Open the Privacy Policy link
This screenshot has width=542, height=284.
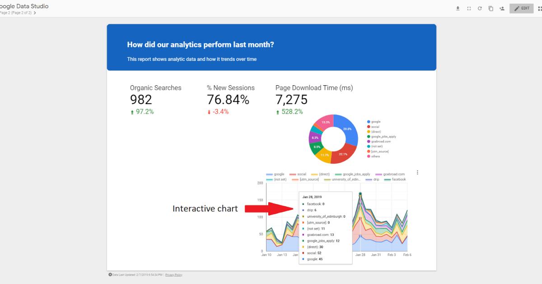(x=173, y=275)
